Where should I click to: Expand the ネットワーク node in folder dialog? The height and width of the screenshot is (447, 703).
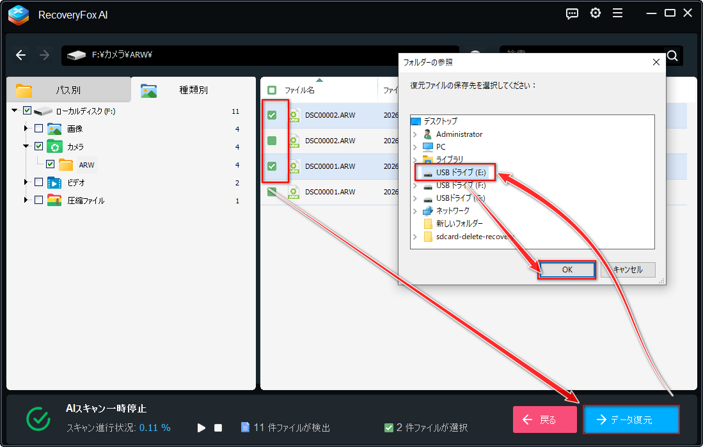pyautogui.click(x=415, y=210)
